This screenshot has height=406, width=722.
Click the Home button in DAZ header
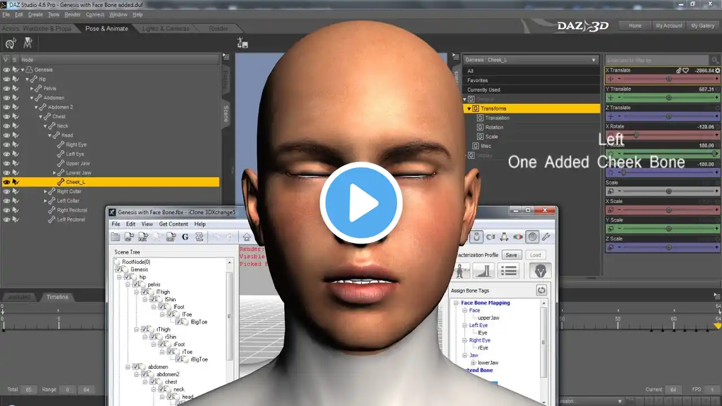(x=635, y=25)
